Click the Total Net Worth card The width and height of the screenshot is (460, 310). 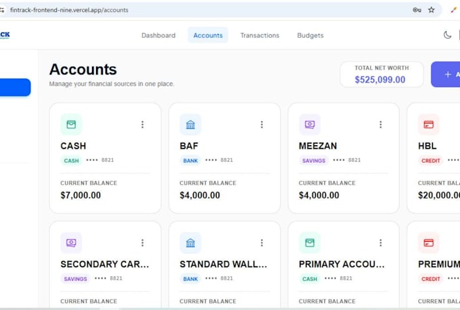pos(382,74)
